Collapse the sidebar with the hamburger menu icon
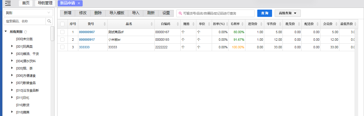The width and height of the screenshot is (364, 116). [8, 3]
